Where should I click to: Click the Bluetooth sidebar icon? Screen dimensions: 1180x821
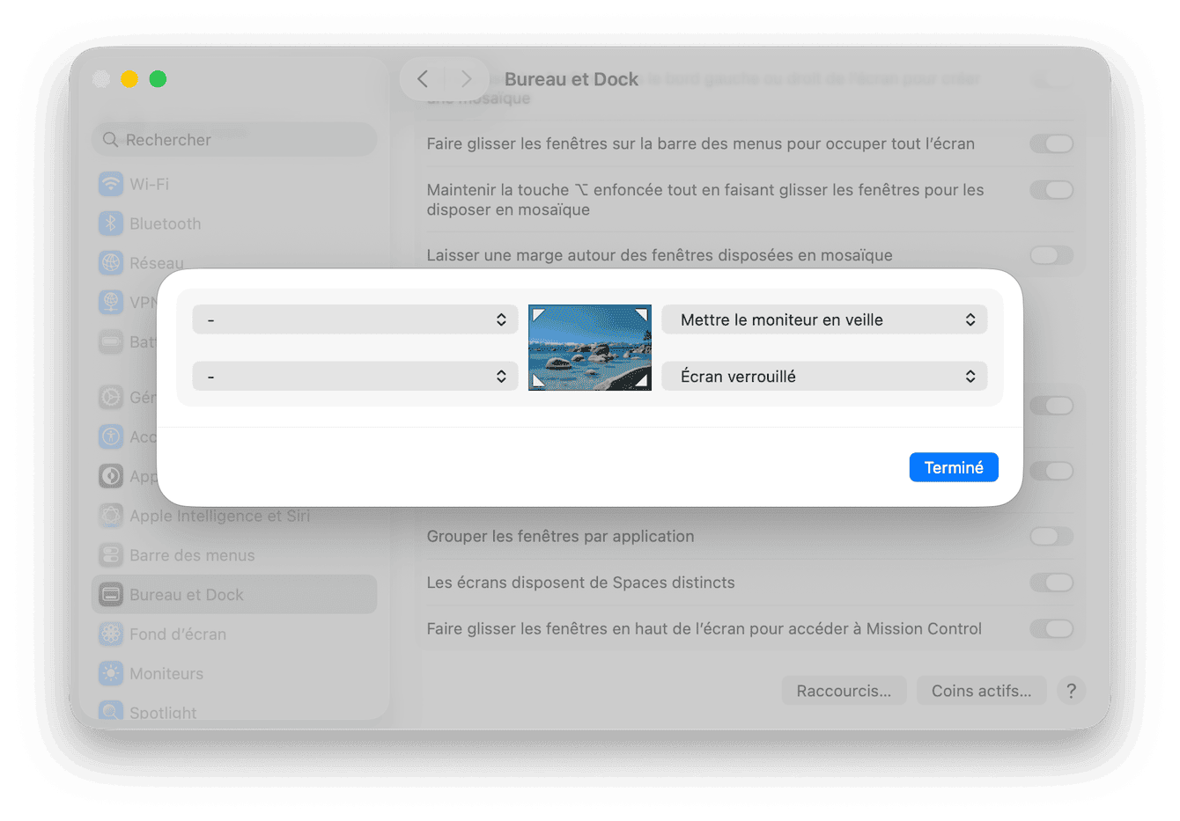pos(111,224)
